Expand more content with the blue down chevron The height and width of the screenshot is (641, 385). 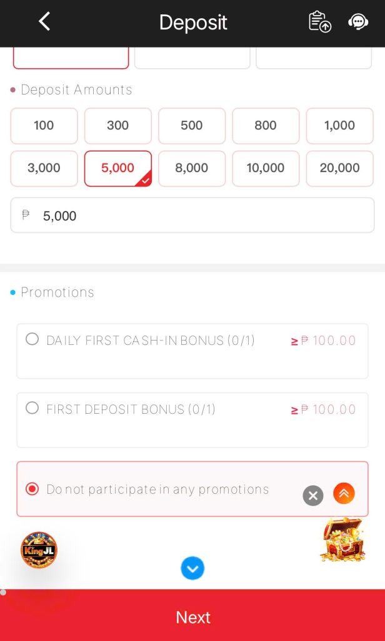[192, 568]
